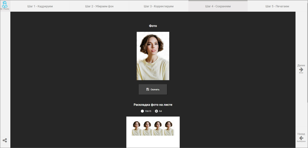Open the Шаг 3 - Корректируем tab
The height and width of the screenshot is (148, 308).
pos(159,6)
